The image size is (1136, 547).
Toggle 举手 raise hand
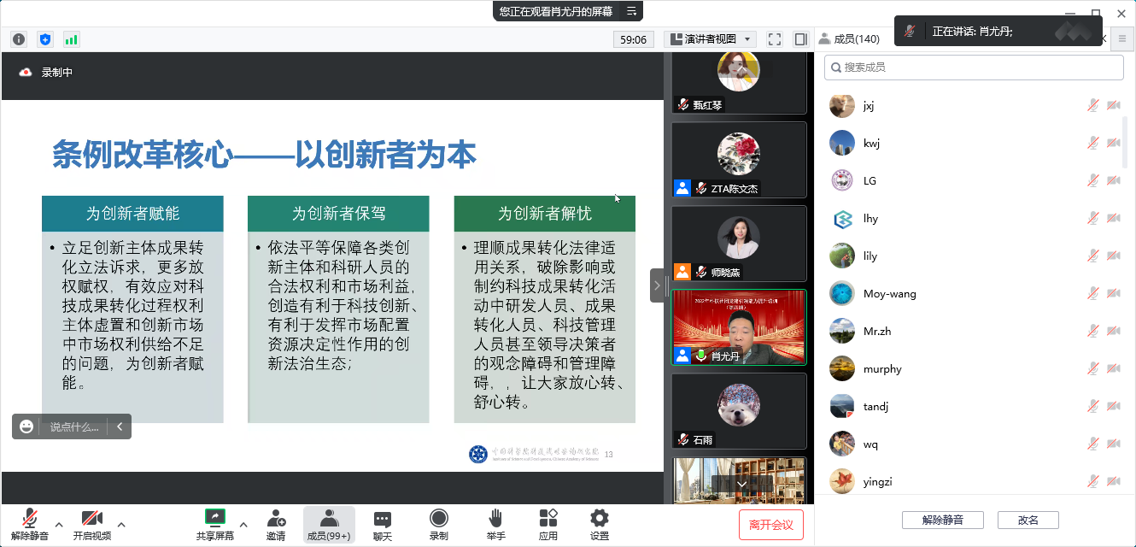coord(496,525)
